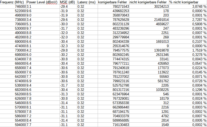This screenshot has width=207, height=127.
Task: Select MSE cell -31.3
Action: [x=68, y=94]
